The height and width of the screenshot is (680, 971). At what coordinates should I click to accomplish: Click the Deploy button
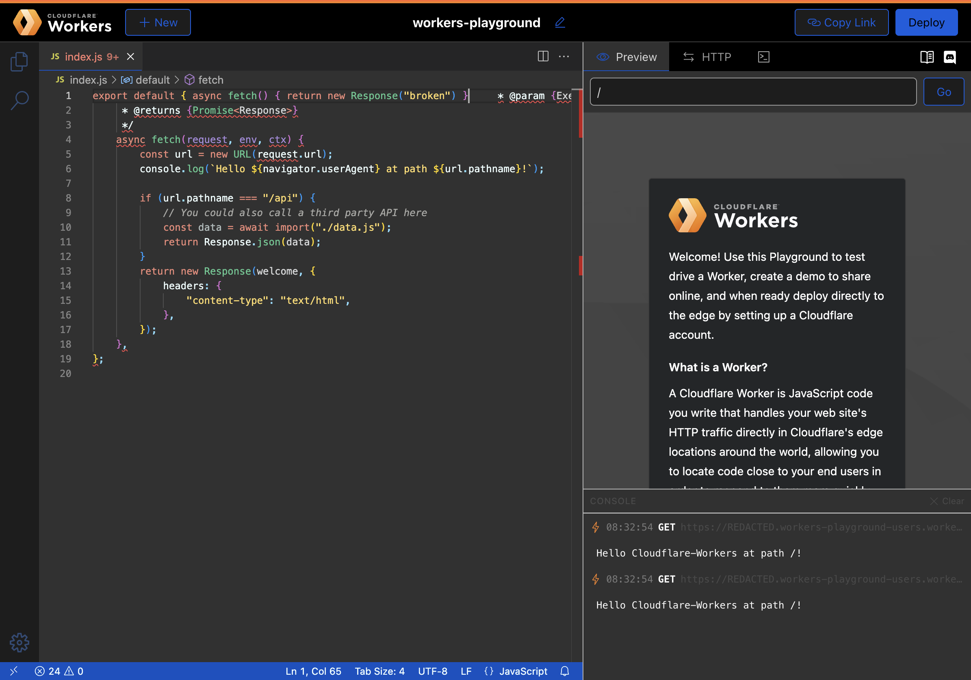click(926, 22)
